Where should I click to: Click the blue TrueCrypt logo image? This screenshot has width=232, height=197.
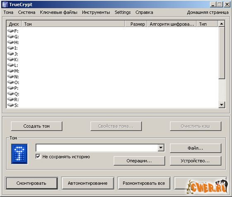tap(19, 154)
